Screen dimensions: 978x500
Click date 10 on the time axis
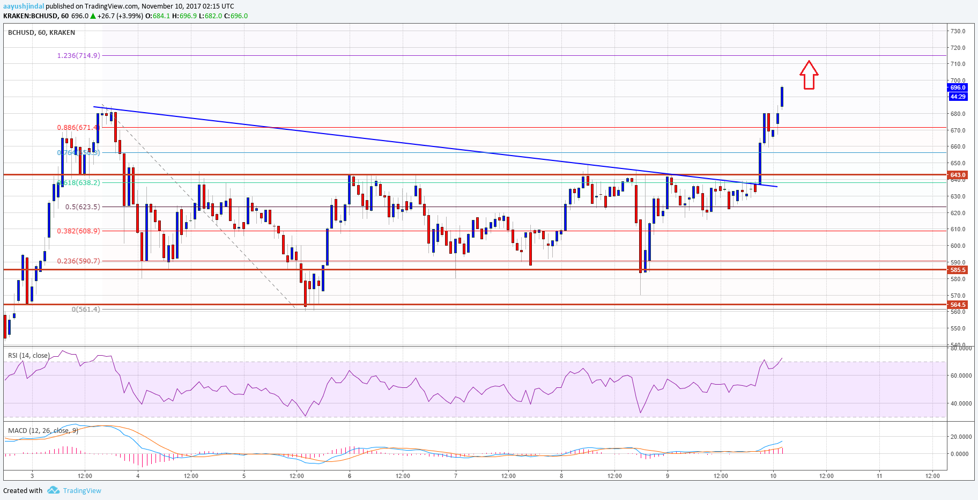tap(773, 475)
